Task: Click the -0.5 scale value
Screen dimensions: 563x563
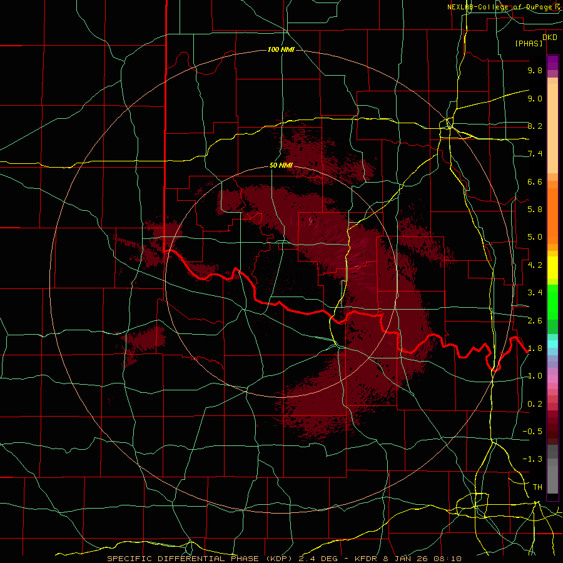Action: tap(532, 432)
